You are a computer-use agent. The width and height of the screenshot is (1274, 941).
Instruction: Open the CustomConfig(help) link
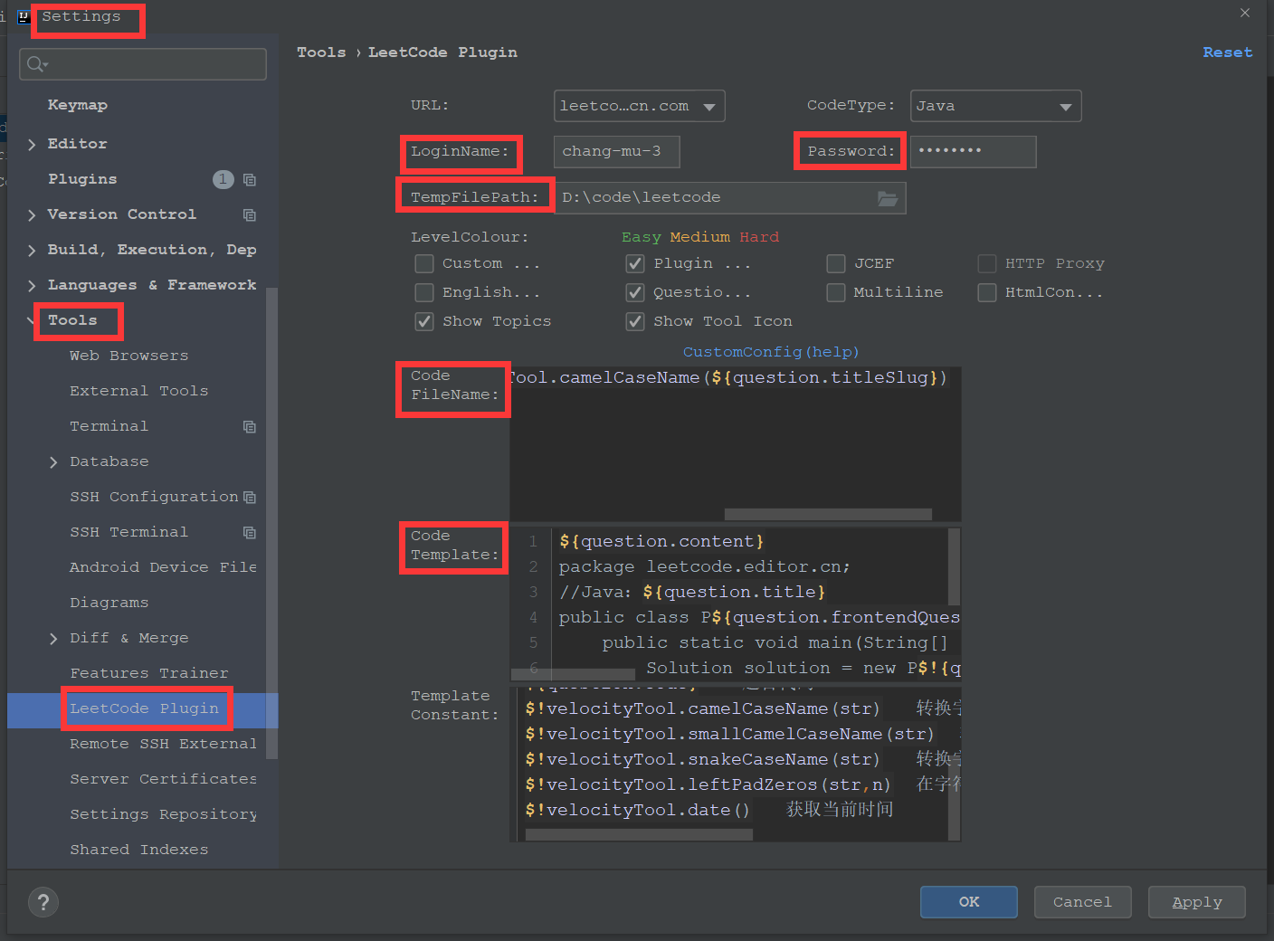tap(770, 351)
